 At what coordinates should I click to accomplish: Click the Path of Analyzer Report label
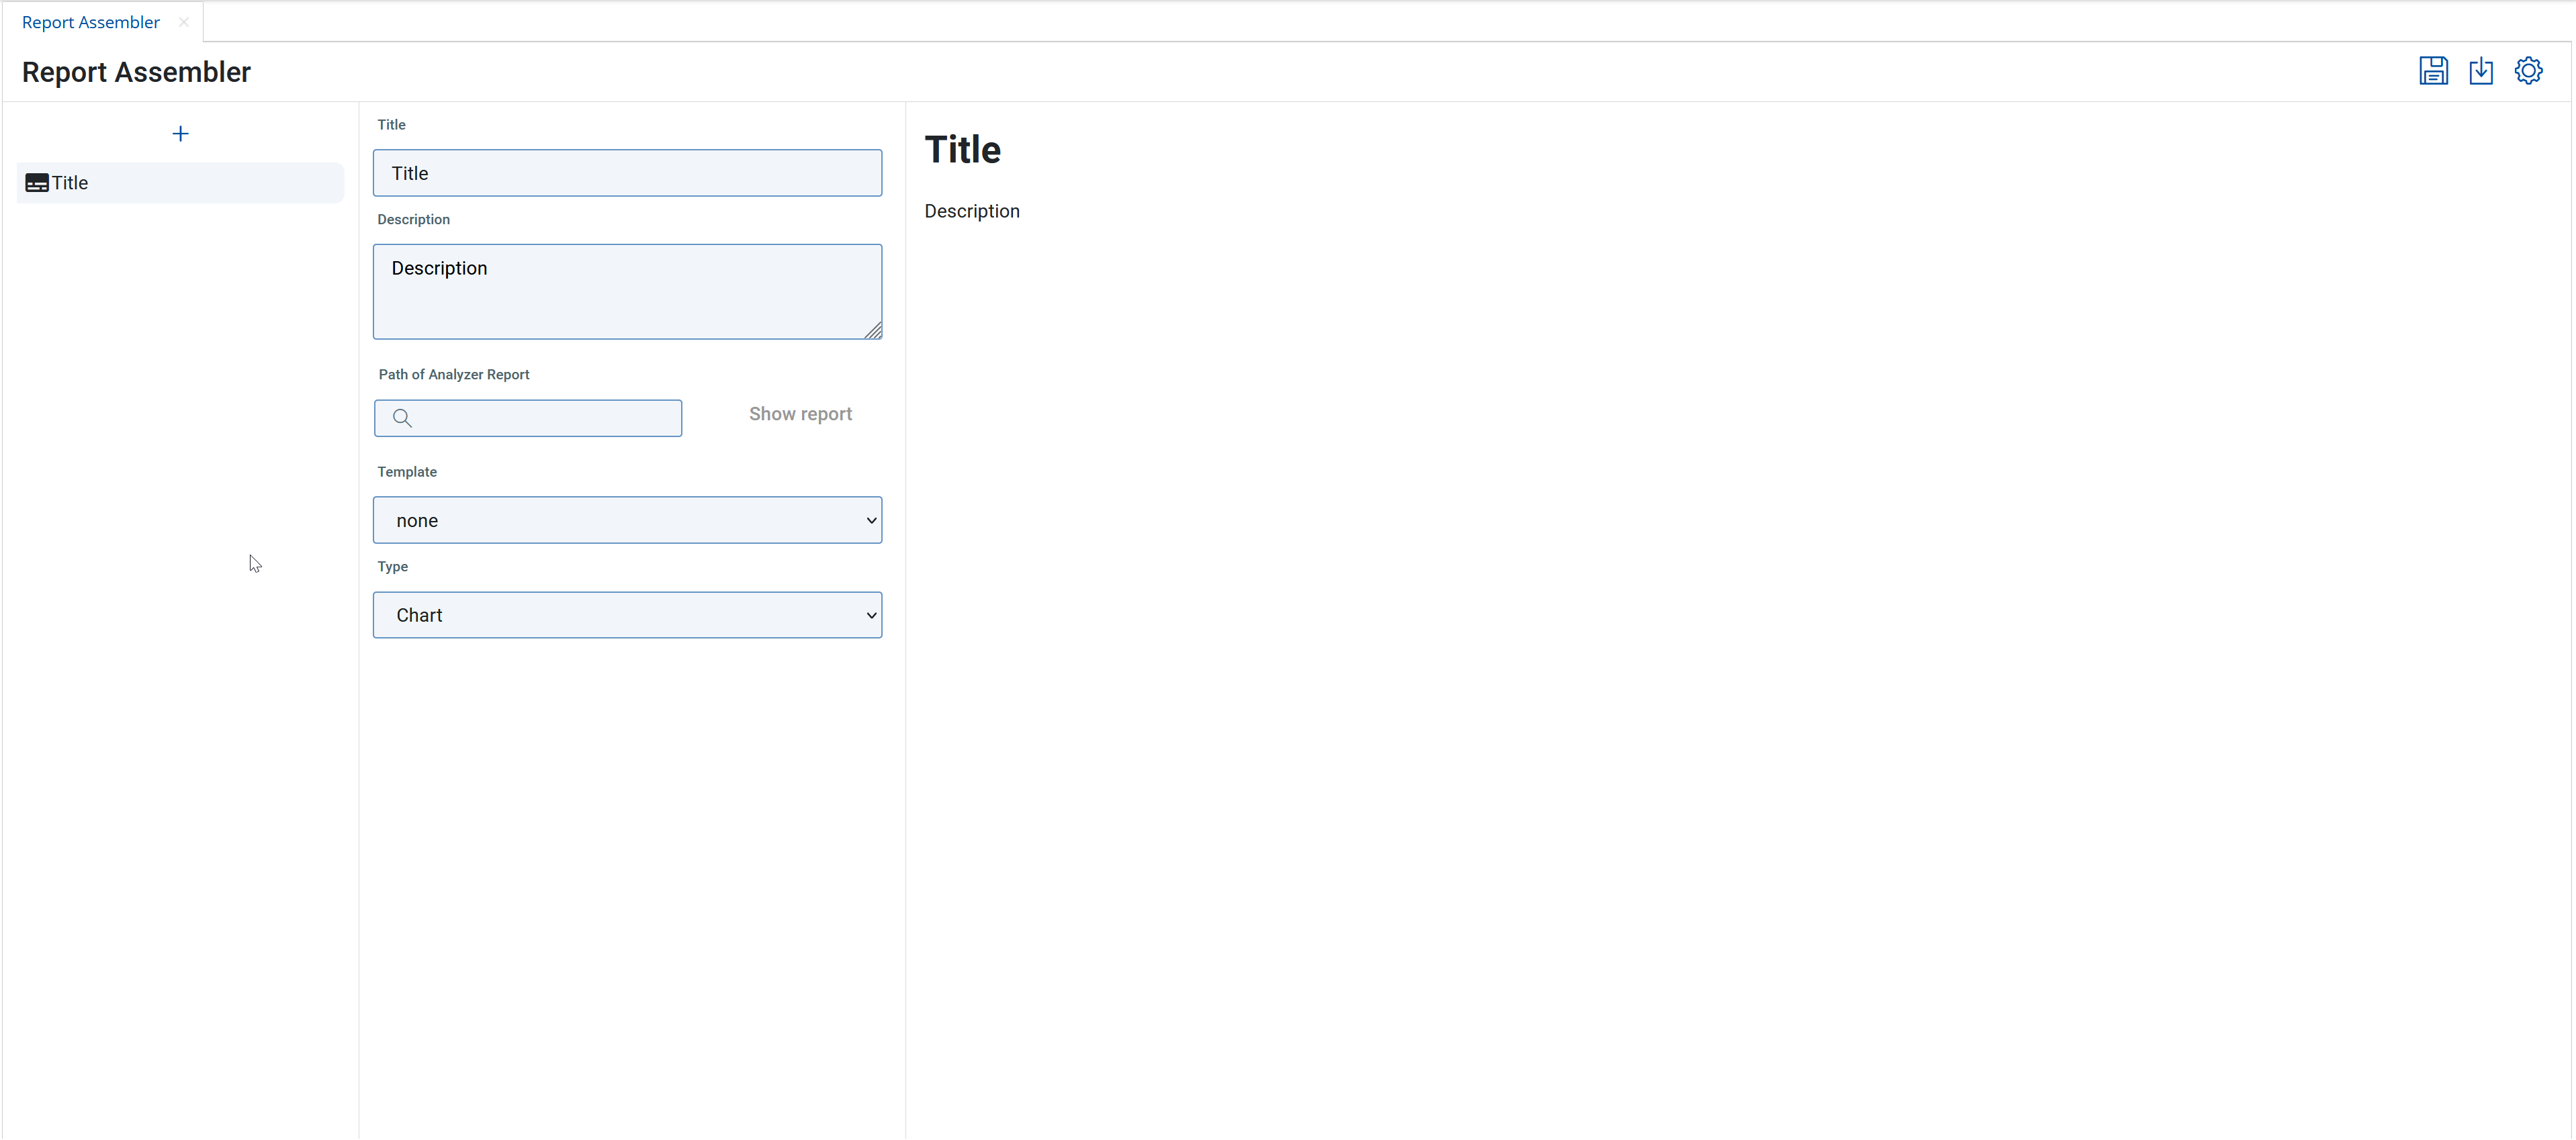(x=453, y=375)
